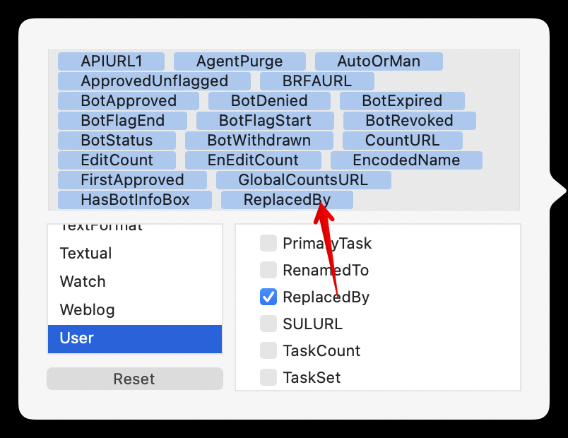Click the BotFlagStart token
Screen dimensions: 568x438
pos(265,121)
